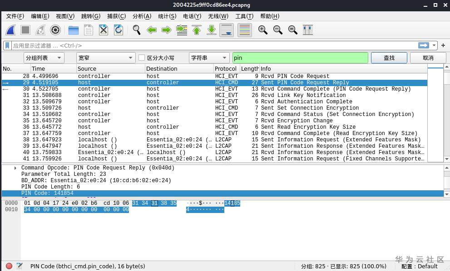Click packet list scrollbar down arrow
Screen dimensions: 450x271
[x=447, y=159]
